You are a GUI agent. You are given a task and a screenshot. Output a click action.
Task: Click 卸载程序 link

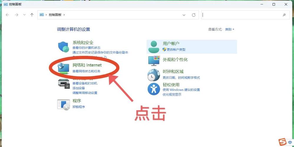[79, 107]
